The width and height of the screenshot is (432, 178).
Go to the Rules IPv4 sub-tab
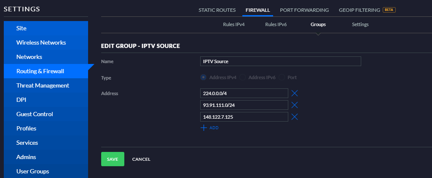pyautogui.click(x=234, y=24)
